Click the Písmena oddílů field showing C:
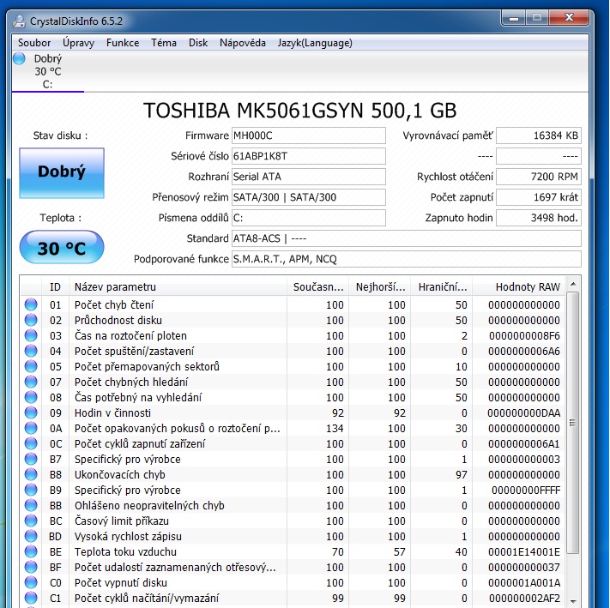 tap(309, 218)
